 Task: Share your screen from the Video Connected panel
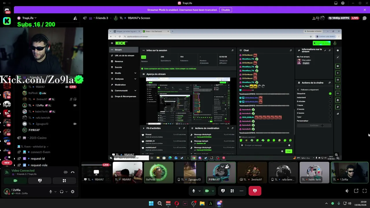pos(40,181)
